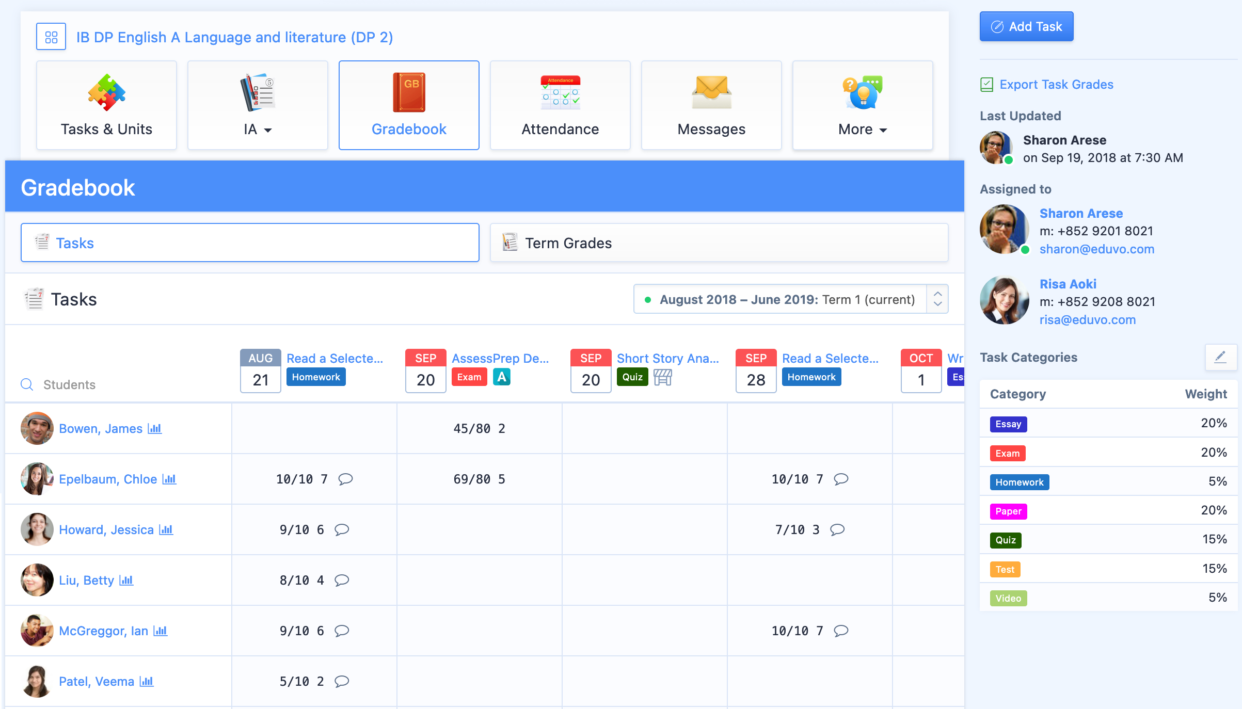The width and height of the screenshot is (1242, 709).
Task: Click the pink Paper category label
Action: [x=1008, y=511]
